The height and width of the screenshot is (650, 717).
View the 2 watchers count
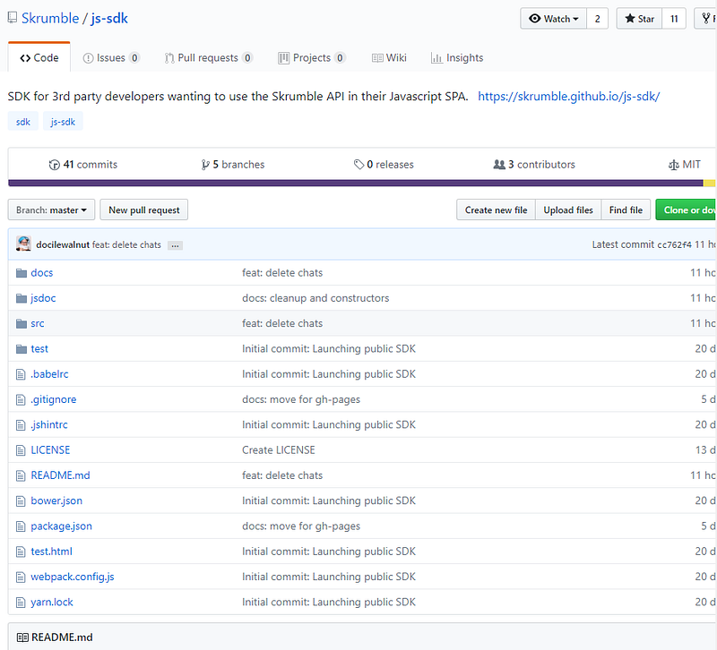[x=597, y=19]
